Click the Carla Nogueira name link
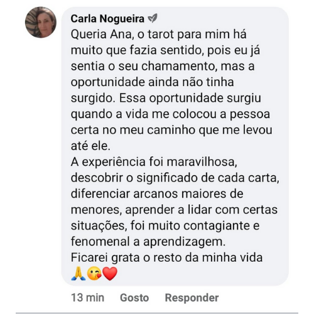 coord(107,19)
